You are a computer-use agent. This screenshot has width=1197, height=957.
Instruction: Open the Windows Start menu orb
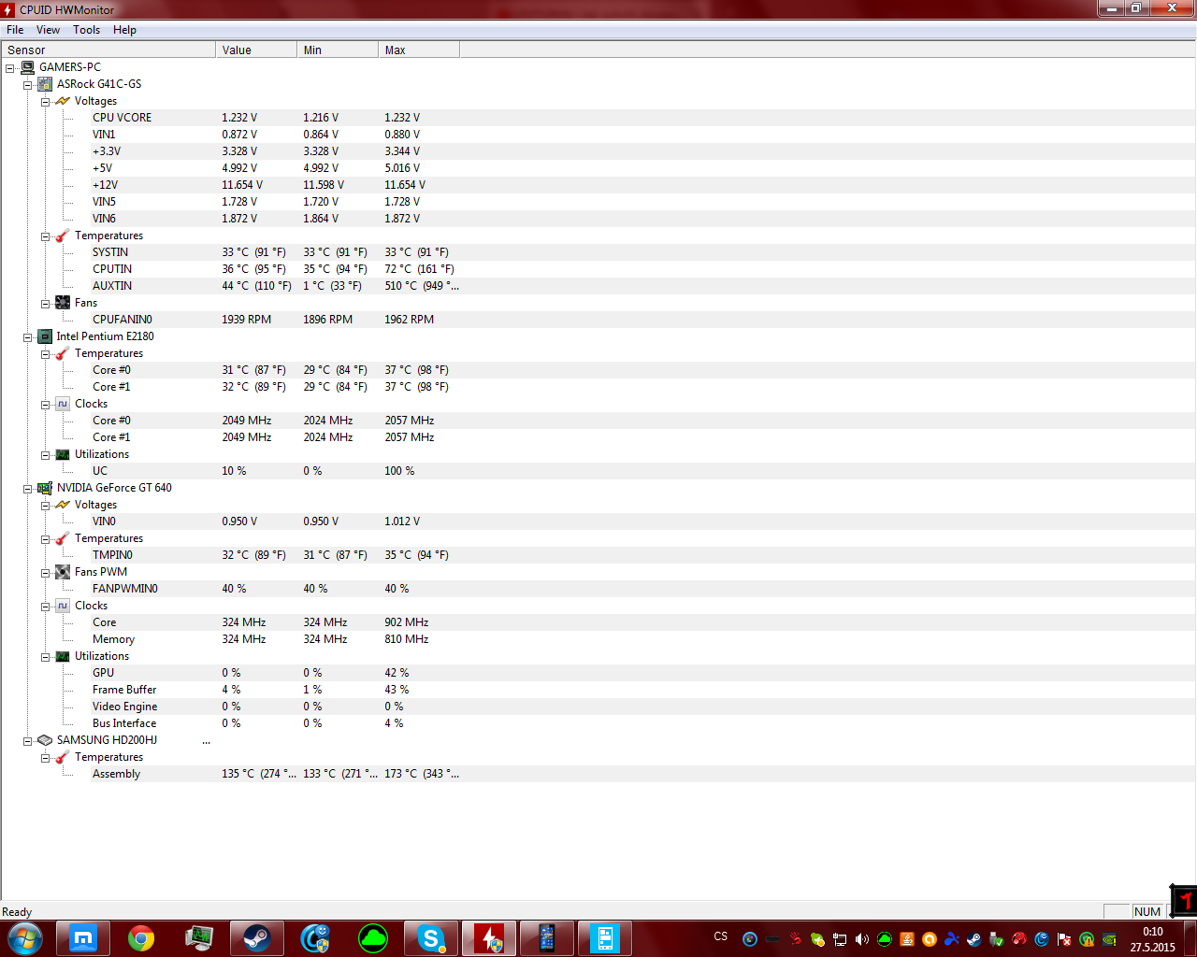click(24, 938)
